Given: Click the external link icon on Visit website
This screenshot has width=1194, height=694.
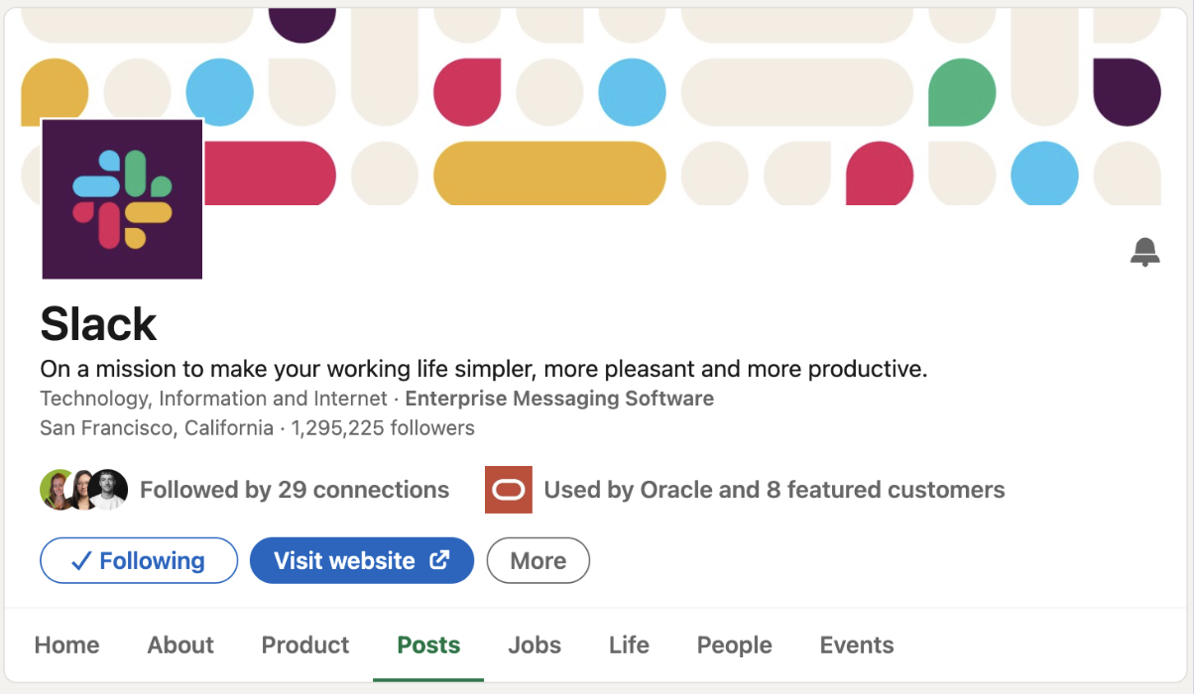Looking at the screenshot, I should (x=439, y=560).
